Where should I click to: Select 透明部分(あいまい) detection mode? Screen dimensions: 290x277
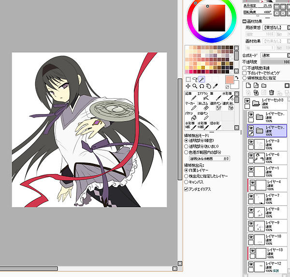point(186,146)
